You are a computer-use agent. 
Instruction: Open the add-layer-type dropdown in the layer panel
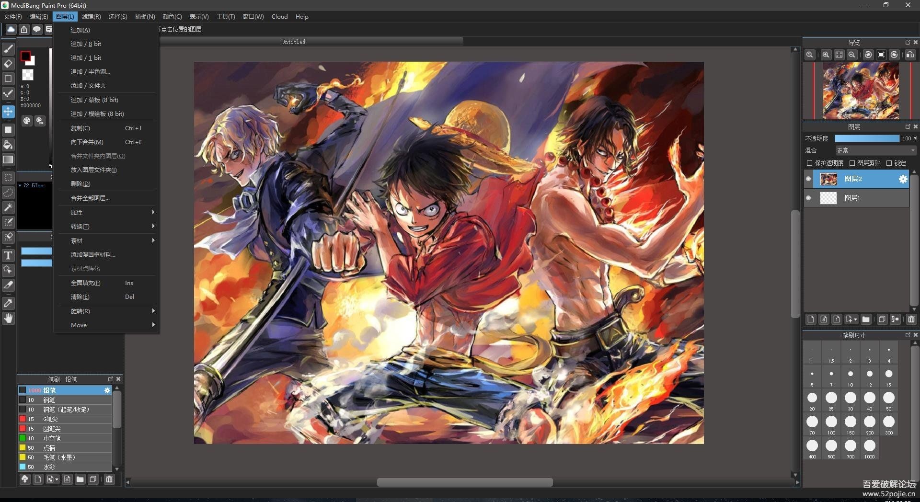coord(851,319)
